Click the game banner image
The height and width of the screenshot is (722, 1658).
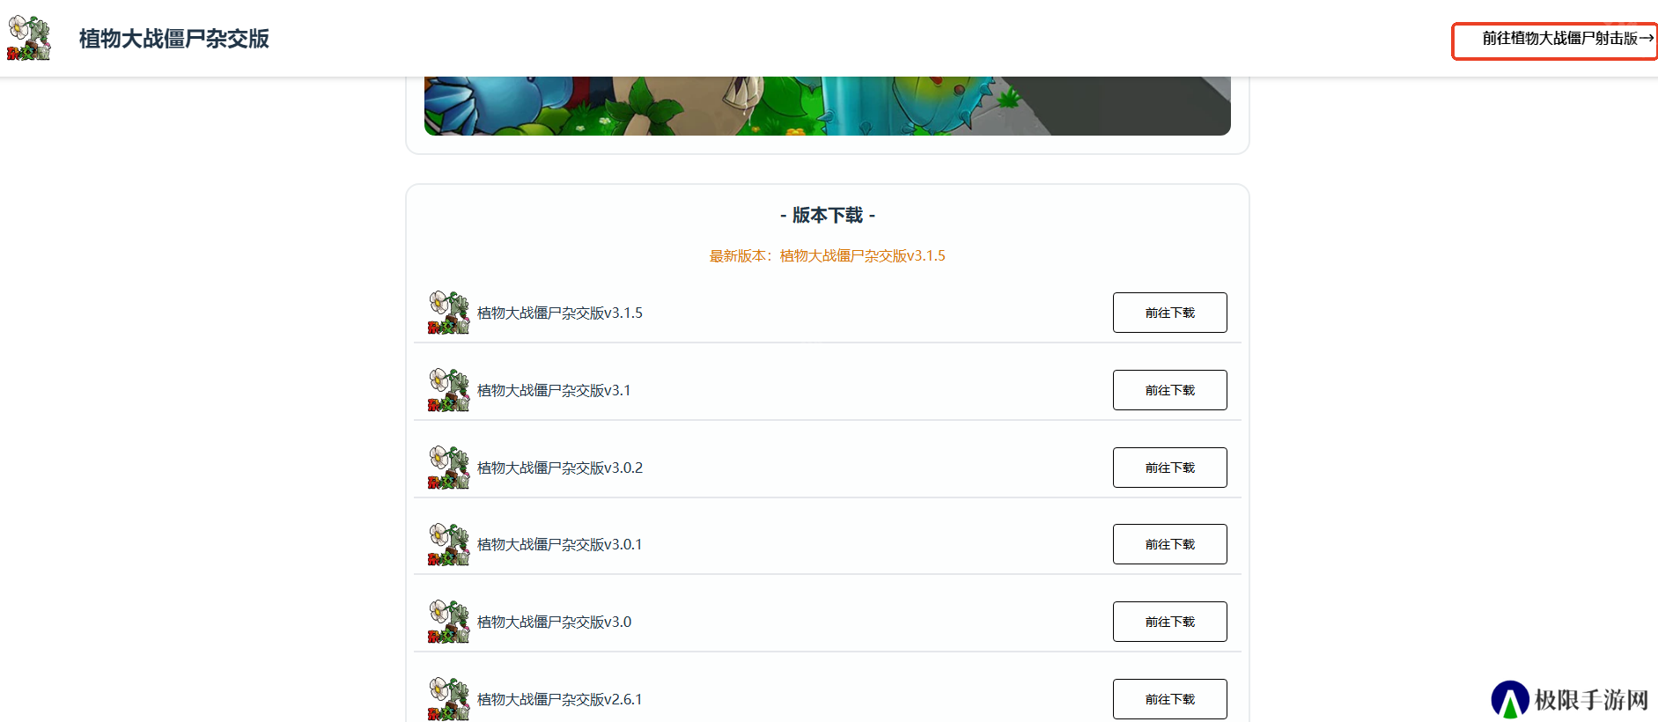point(827,106)
